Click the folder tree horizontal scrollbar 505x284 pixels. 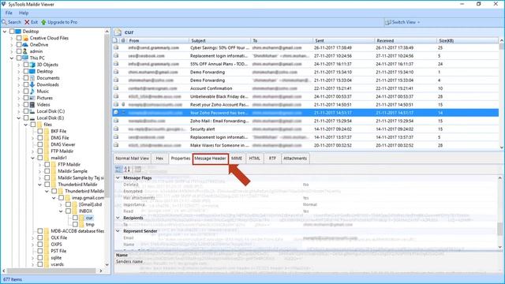pos(51,271)
